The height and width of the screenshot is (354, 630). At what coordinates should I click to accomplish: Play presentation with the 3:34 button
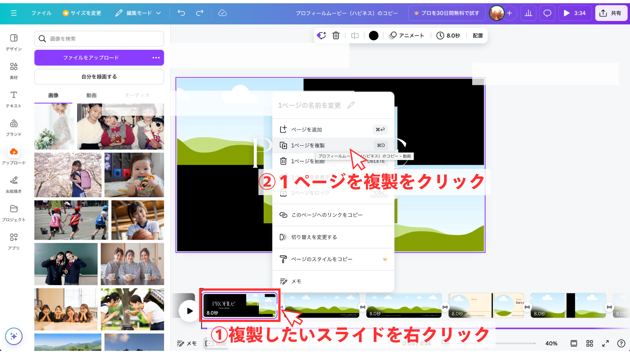coord(575,13)
